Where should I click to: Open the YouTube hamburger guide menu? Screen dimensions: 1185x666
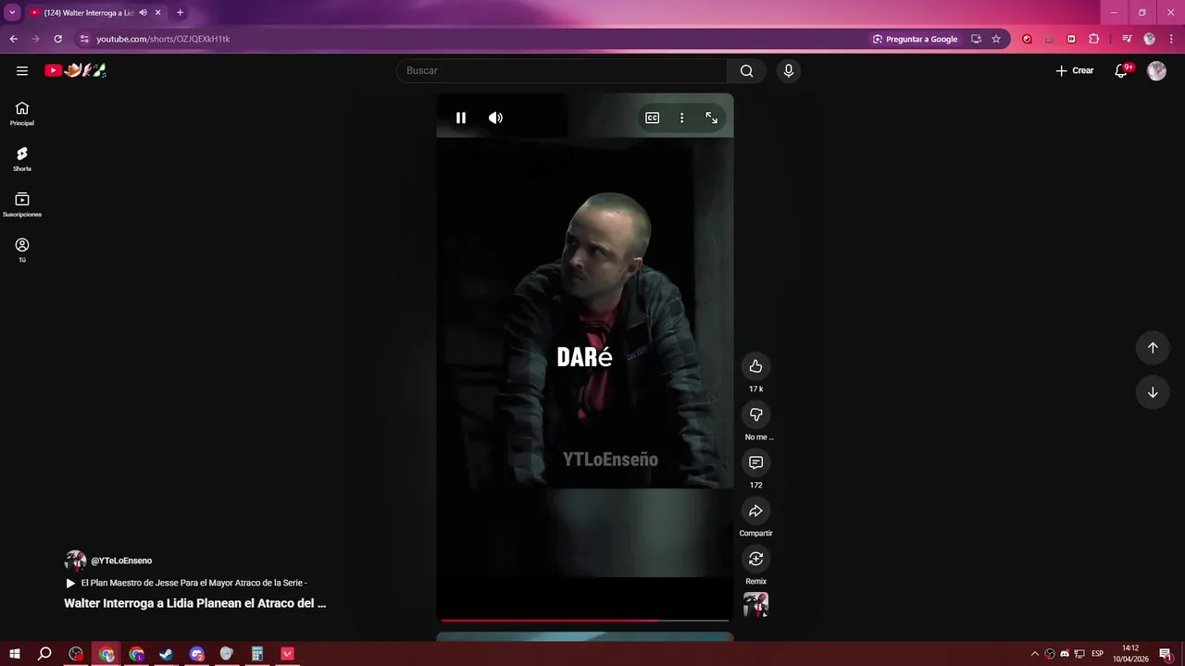point(22,70)
